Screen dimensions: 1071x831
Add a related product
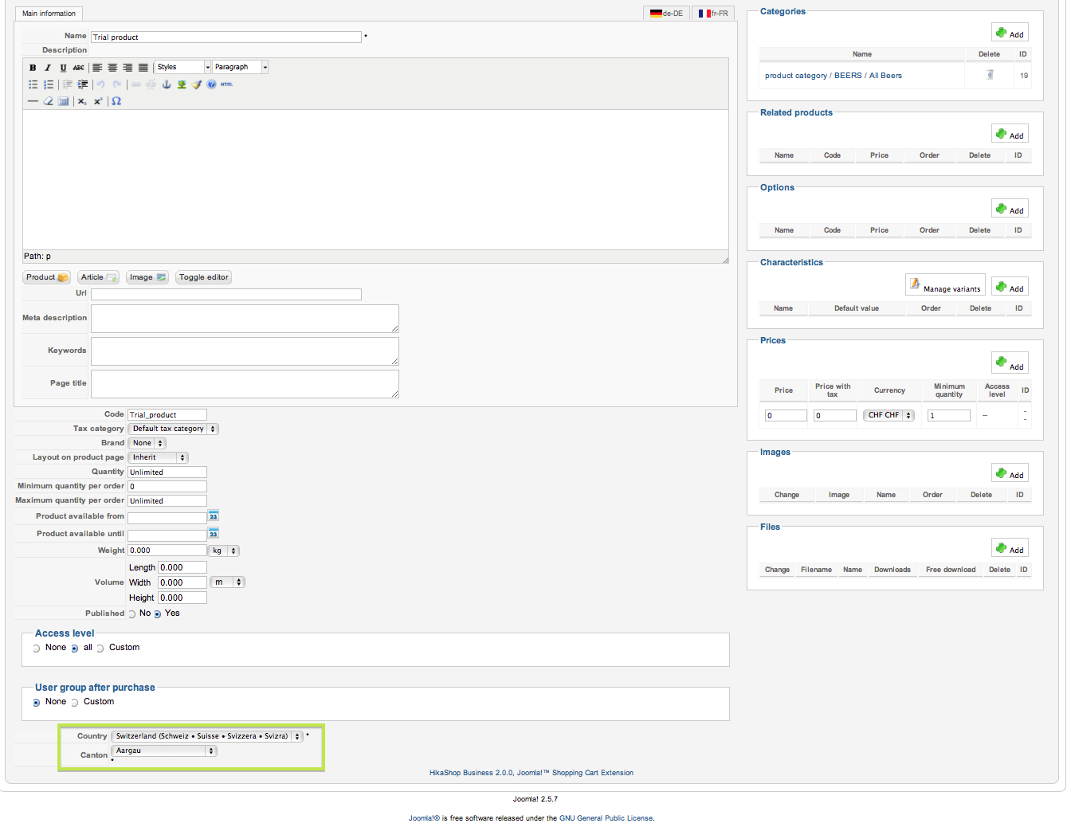(1010, 134)
